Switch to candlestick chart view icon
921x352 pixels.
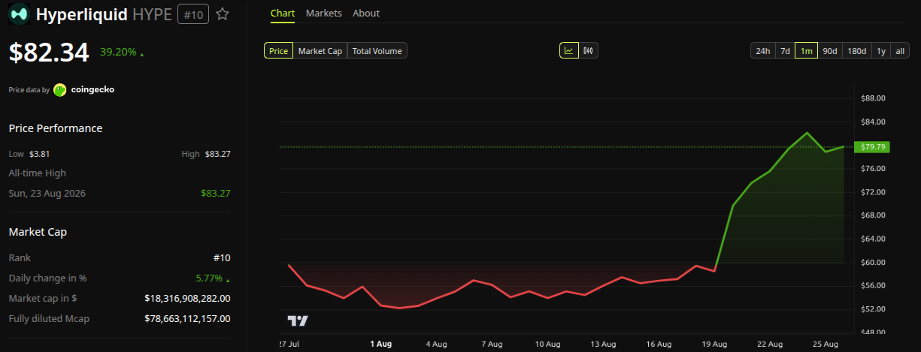pos(588,51)
